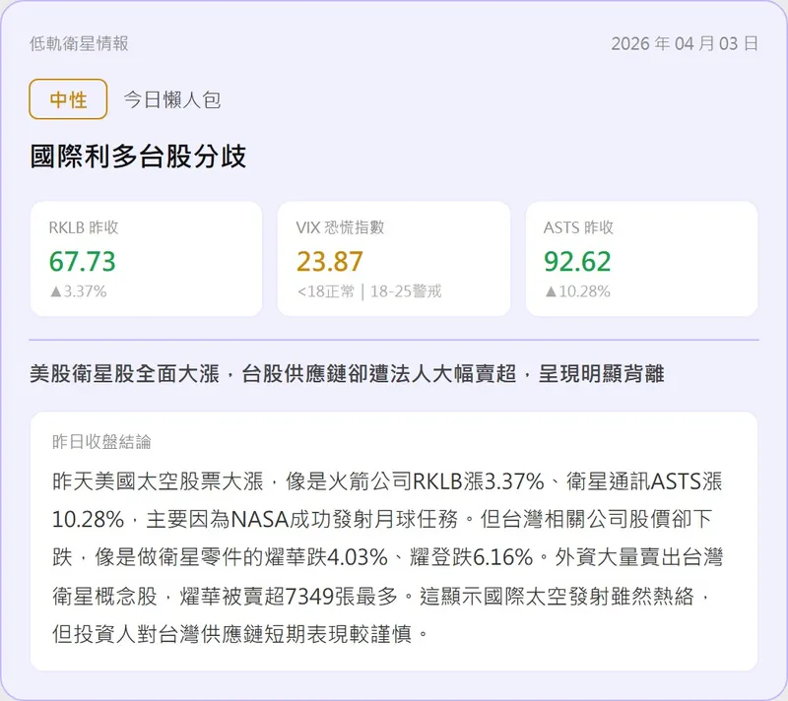
Task: Select the 今日懶人包 label
Action: pos(171,99)
